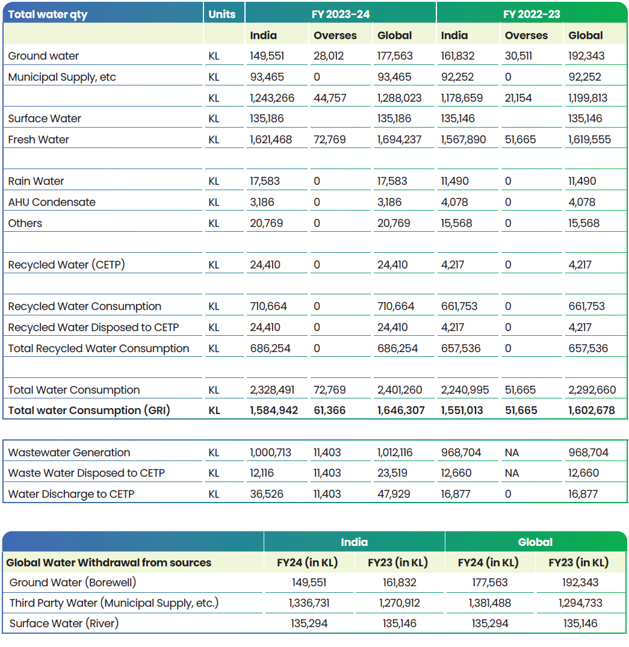This screenshot has width=629, height=647.
Task: Click the 'Wastewater Generation' row label
Action: [x=69, y=453]
